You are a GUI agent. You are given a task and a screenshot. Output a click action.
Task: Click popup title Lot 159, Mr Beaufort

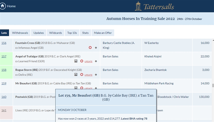[x=106, y=97]
